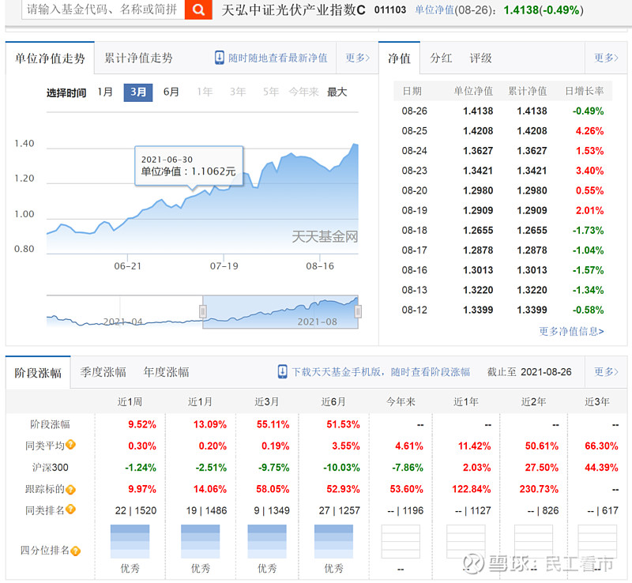Click the 08-12 row date

[x=414, y=310]
